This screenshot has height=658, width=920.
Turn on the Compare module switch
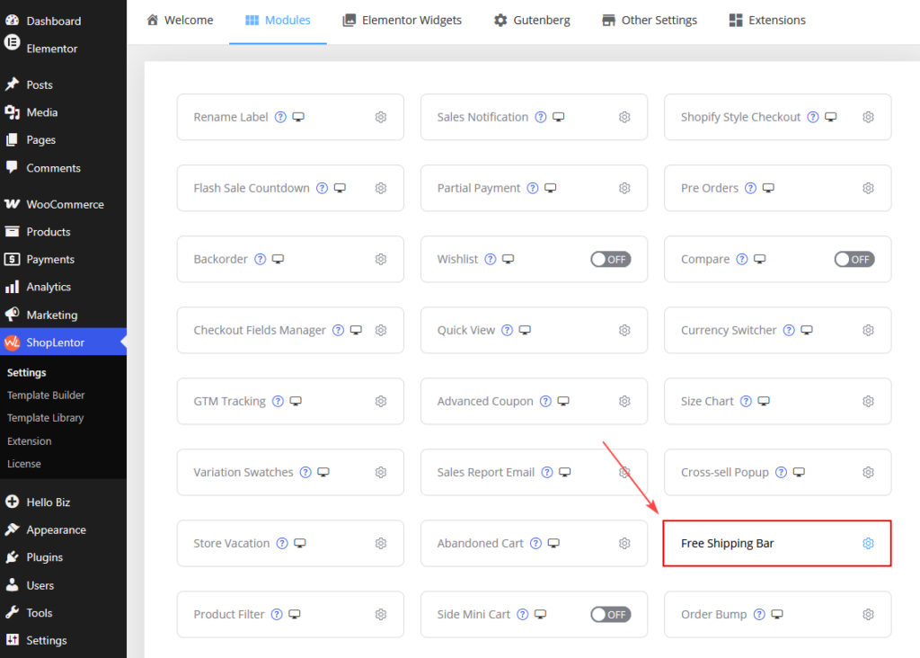click(854, 260)
